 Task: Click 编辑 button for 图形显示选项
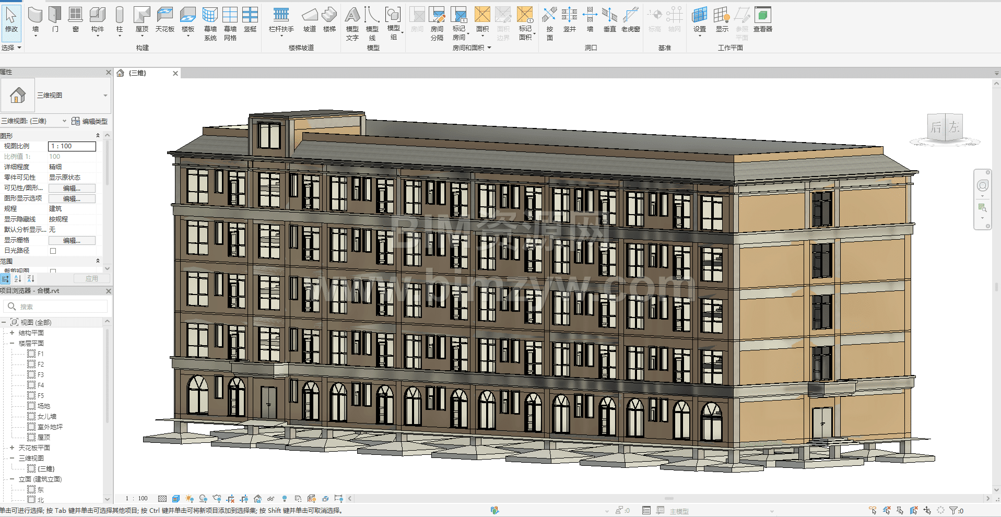72,198
